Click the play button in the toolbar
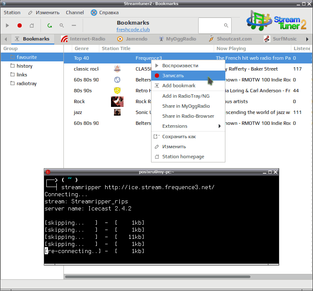 [8, 25]
